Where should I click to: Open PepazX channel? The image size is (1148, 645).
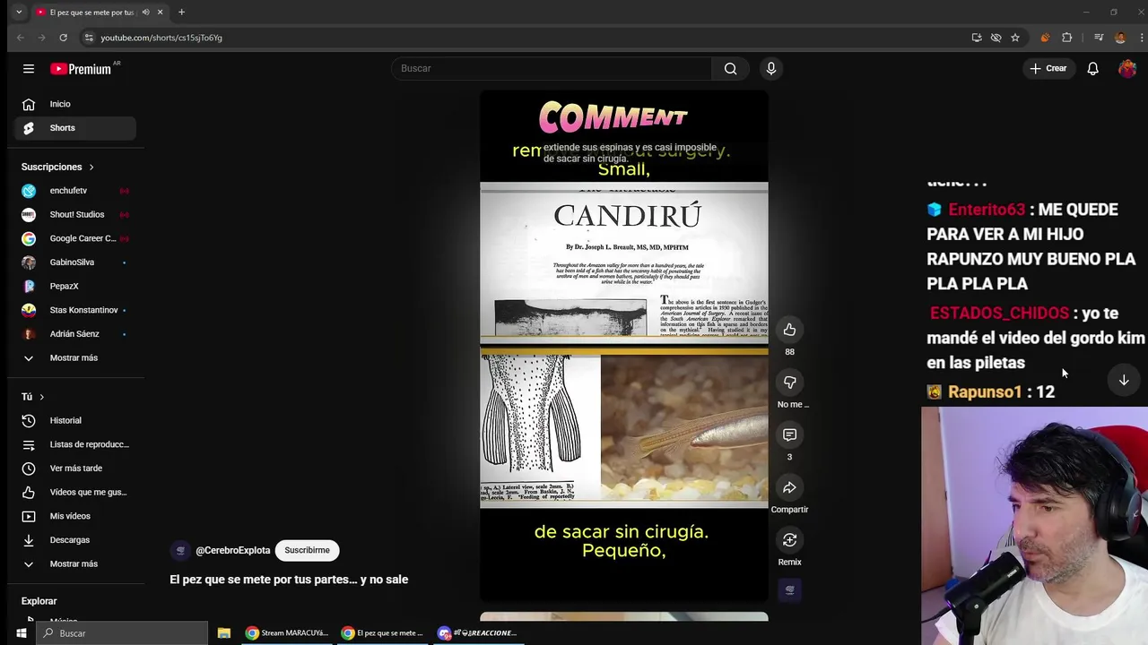pos(75,287)
